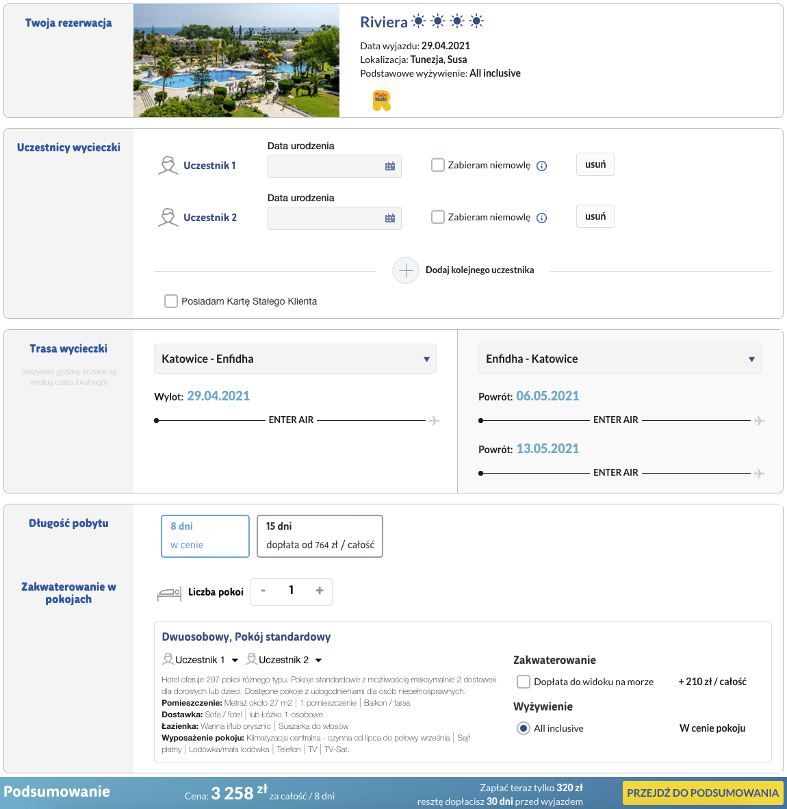Screen dimensions: 787x809
Task: Remove Uczestnik 2 with usuń button
Action: [x=595, y=216]
